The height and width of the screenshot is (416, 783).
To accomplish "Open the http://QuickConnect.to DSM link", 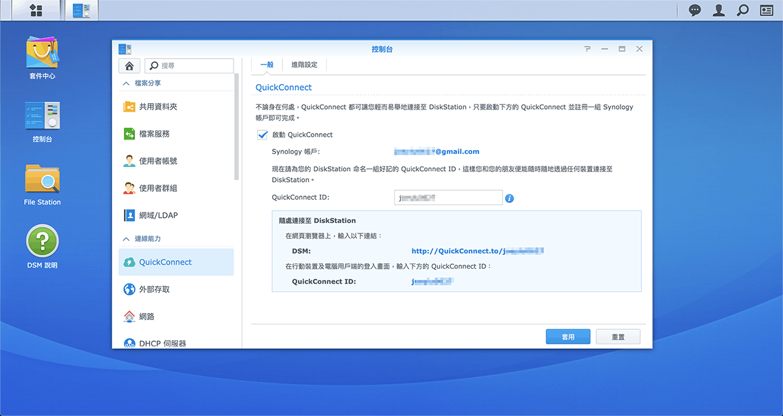I will 478,251.
